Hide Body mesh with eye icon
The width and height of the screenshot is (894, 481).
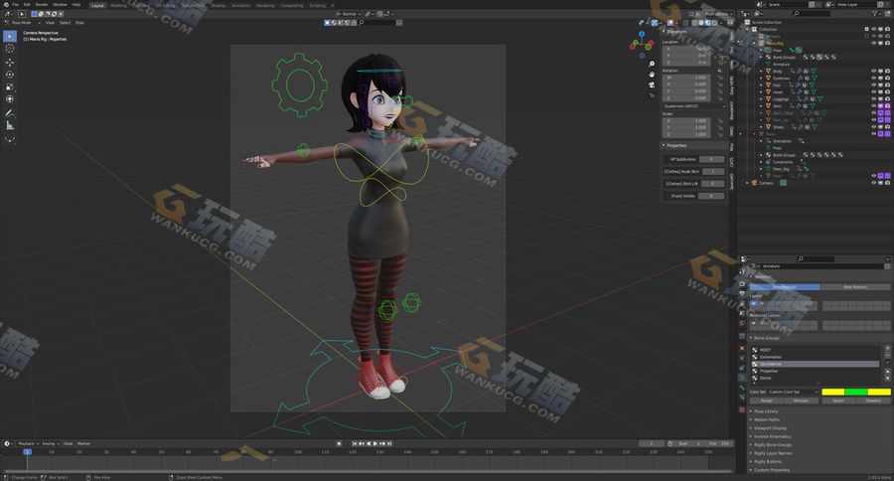873,71
